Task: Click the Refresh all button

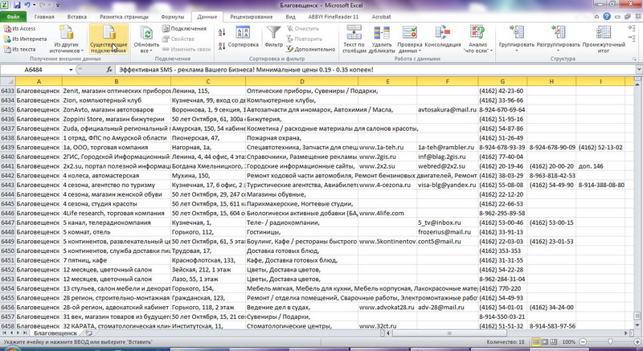Action: [146, 39]
